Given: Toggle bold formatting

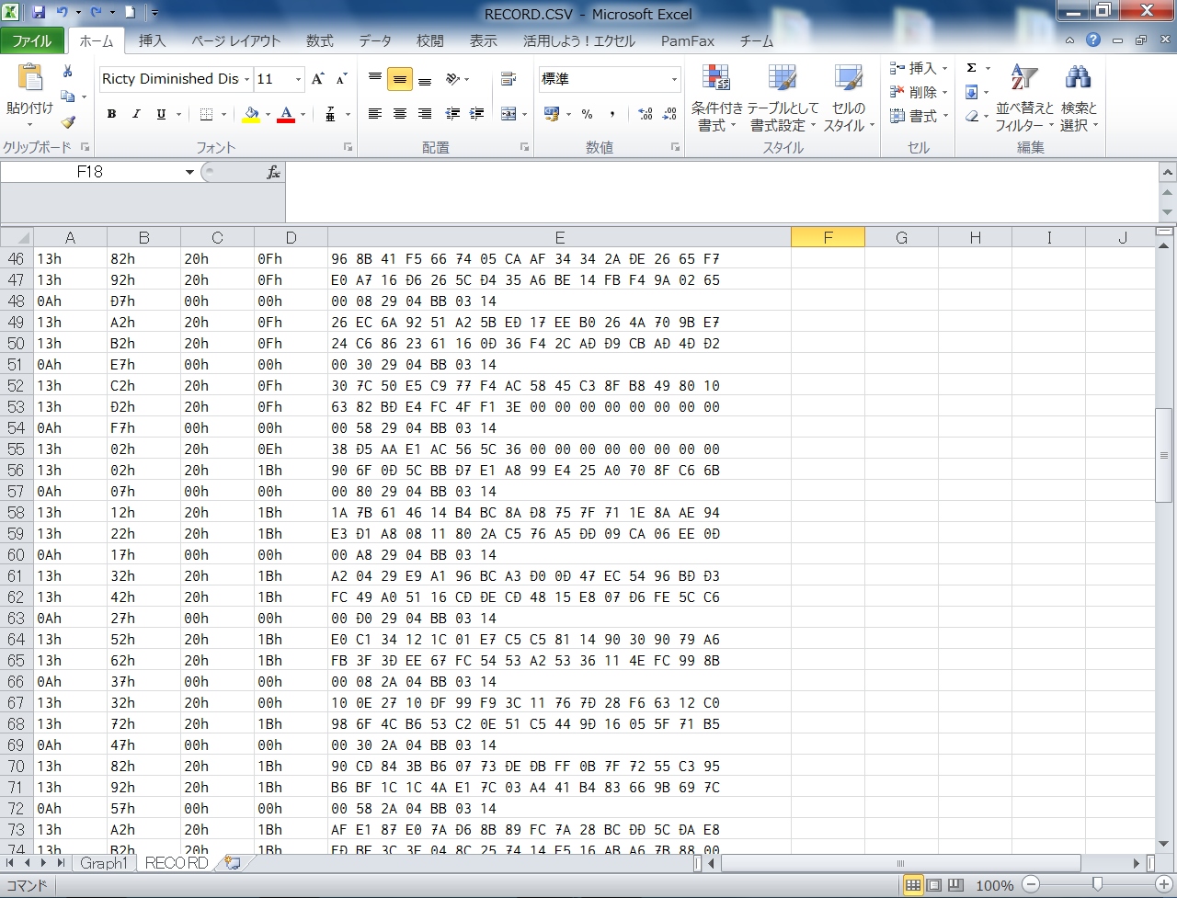Looking at the screenshot, I should click(111, 114).
